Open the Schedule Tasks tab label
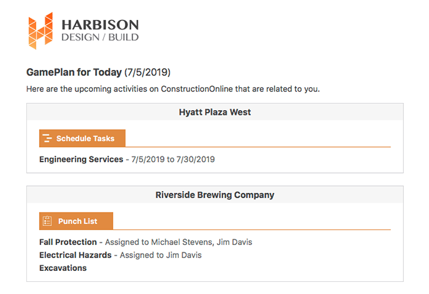 (85, 139)
